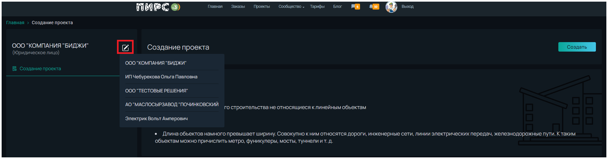The height and width of the screenshot is (159, 608).
Task: Click the Создание проекта breadcrumb text
Action: click(52, 23)
